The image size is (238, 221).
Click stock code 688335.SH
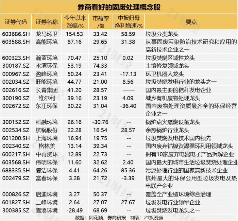[x=16, y=170]
